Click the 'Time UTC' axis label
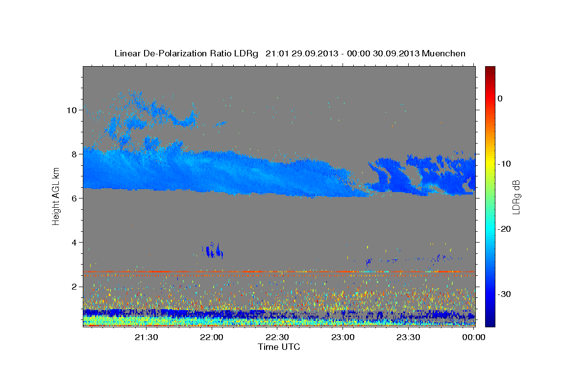 click(279, 347)
